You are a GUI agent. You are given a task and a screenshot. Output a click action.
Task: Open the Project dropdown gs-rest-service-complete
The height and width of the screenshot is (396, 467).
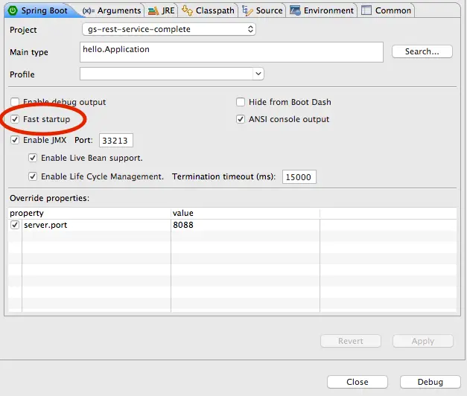pos(169,29)
